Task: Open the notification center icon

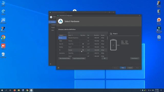Action: [161, 90]
